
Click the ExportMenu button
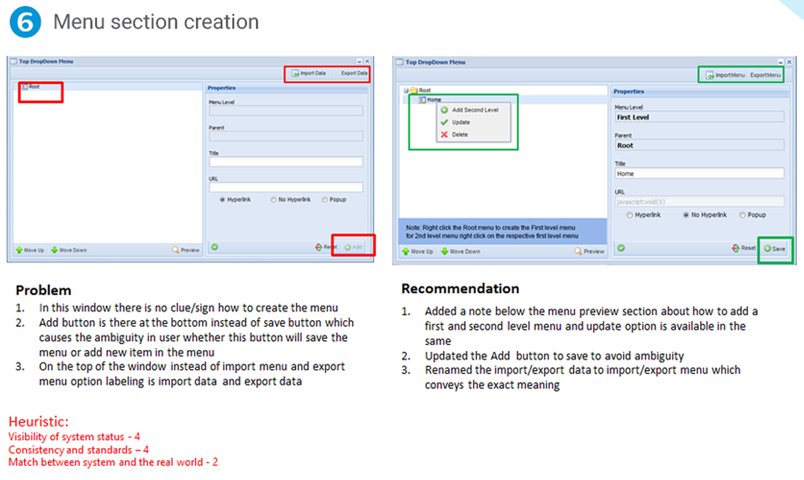765,75
